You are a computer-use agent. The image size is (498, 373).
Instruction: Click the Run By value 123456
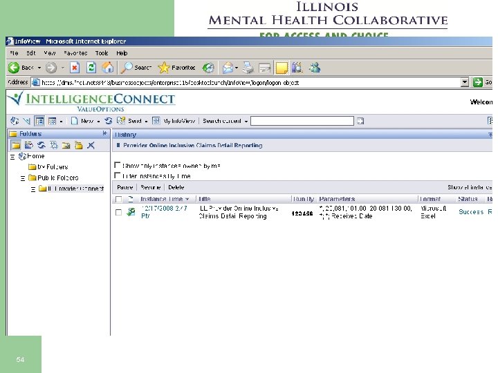pos(302,213)
